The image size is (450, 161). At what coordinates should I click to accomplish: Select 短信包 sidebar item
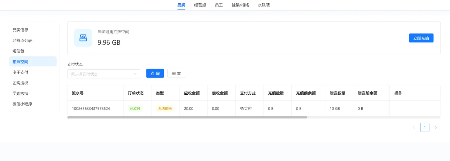(33, 51)
